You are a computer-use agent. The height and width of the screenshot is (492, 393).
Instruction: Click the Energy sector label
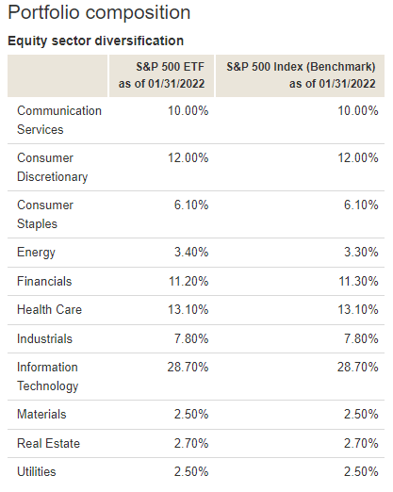(x=36, y=253)
